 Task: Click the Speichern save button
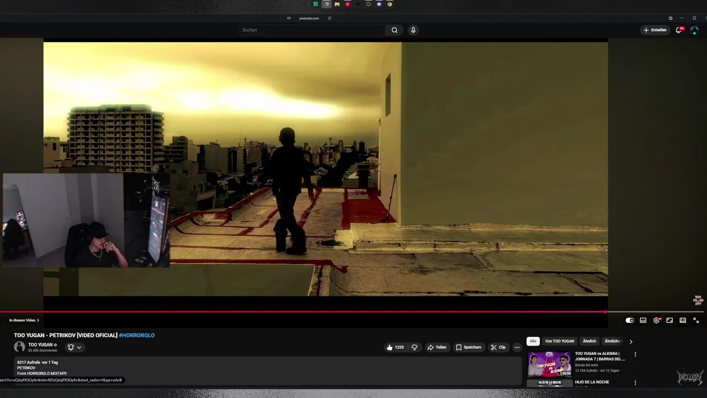click(468, 347)
